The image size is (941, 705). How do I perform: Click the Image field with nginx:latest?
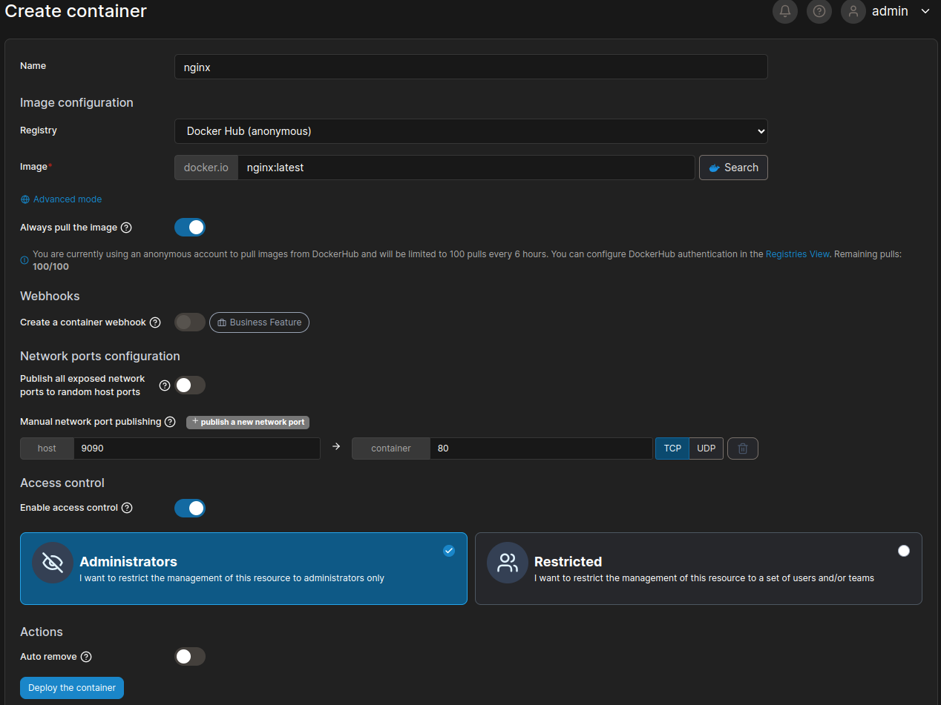pyautogui.click(x=466, y=168)
